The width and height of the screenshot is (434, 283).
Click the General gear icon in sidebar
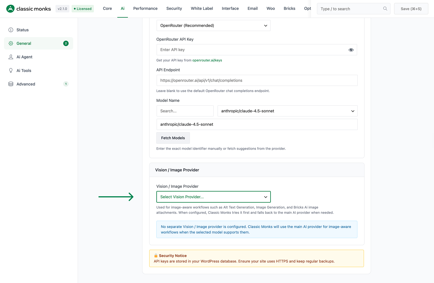coord(11,44)
